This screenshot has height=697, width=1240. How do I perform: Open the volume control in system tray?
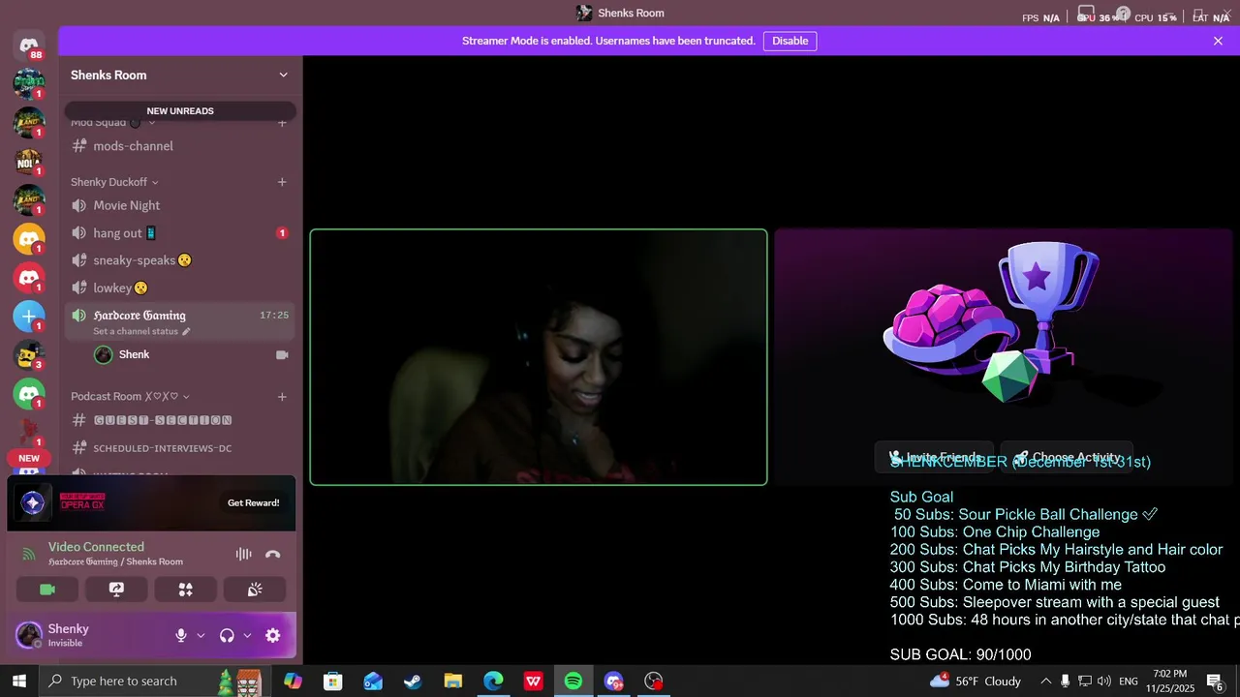1104,681
